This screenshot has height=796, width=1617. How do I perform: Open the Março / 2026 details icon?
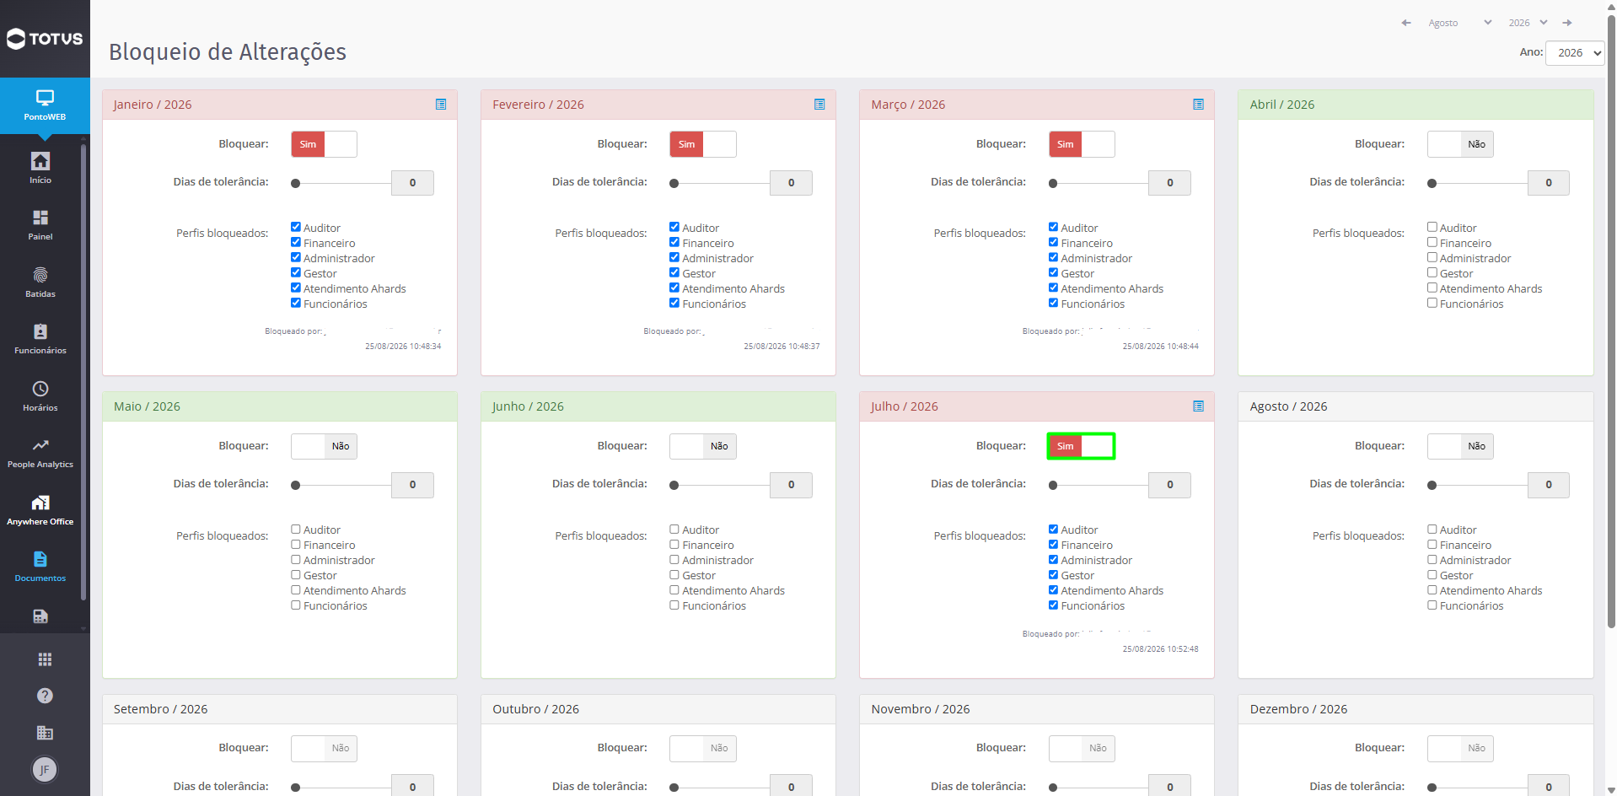[1198, 105]
